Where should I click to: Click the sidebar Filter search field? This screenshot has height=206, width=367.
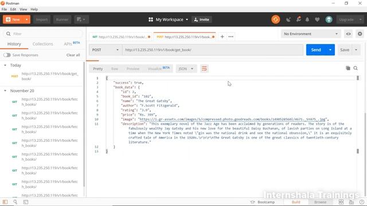click(x=43, y=34)
